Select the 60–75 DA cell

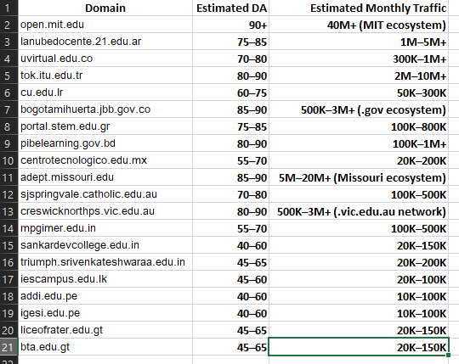pyautogui.click(x=230, y=92)
